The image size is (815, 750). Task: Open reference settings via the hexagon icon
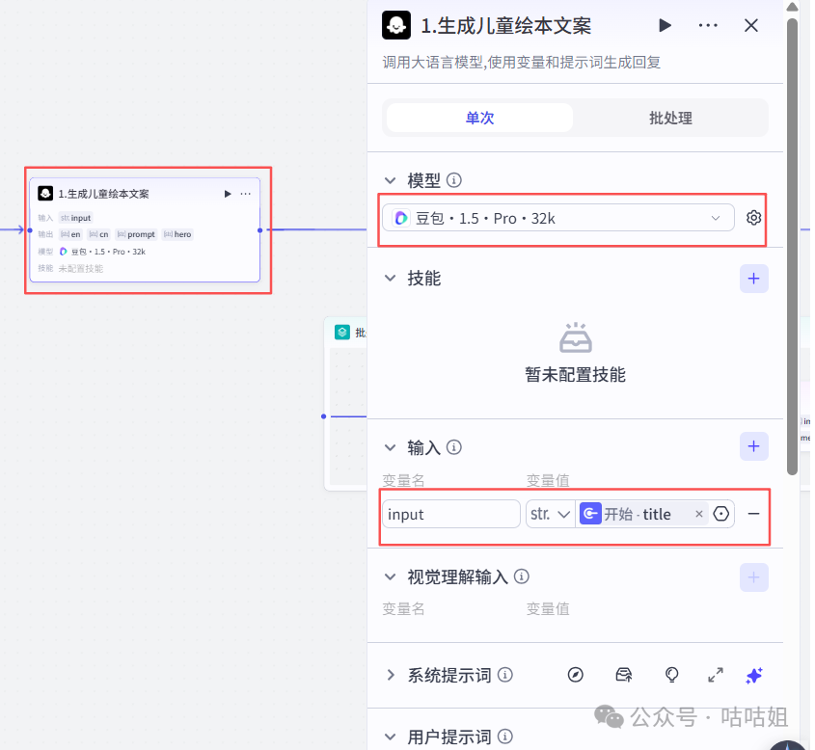[720, 514]
